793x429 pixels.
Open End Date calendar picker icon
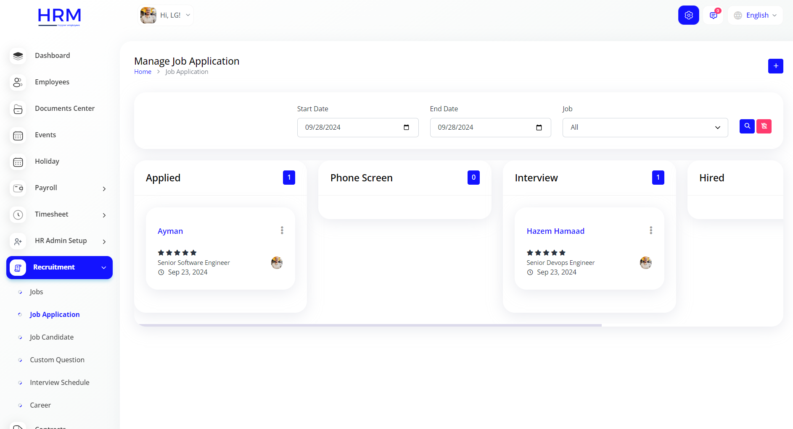tap(539, 128)
